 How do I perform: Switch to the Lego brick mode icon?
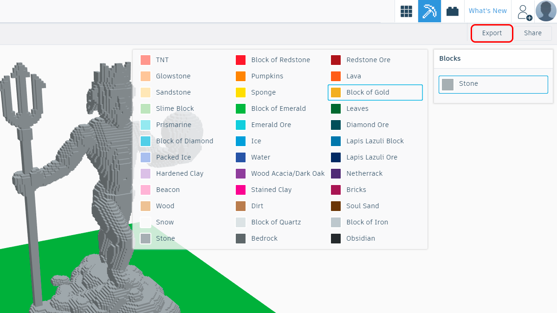[453, 11]
